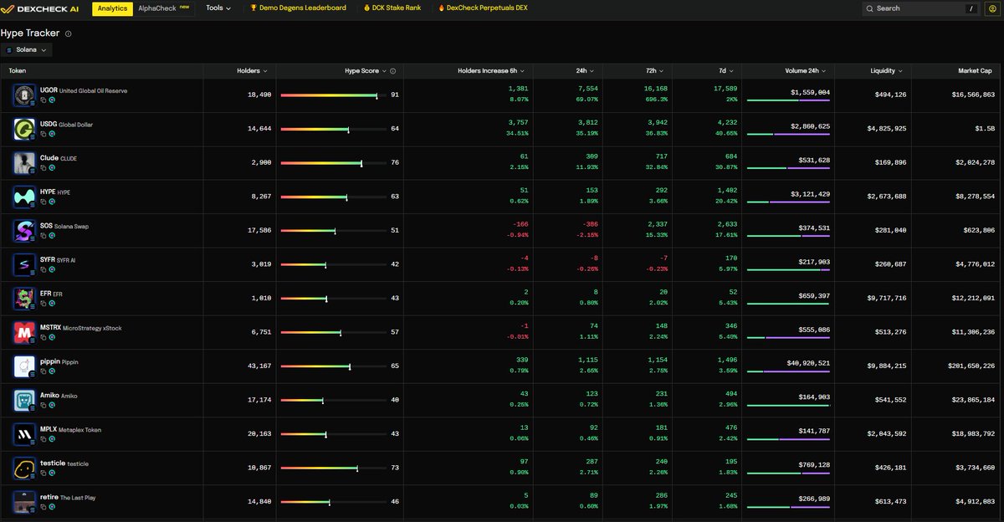Click the pippin token logo
Viewport: 1004px width, 522px height.
(23, 366)
